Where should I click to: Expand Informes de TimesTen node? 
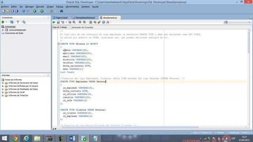point(3,95)
